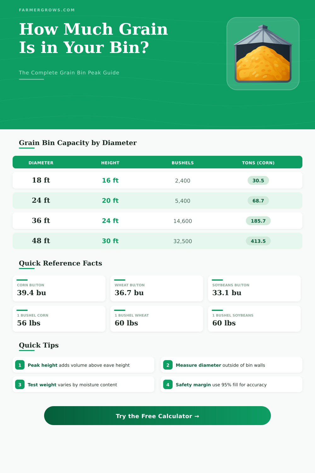Viewport: 315px width, 473px height.
Task: Click the TONS (CORN) column header
Action: coord(258,163)
